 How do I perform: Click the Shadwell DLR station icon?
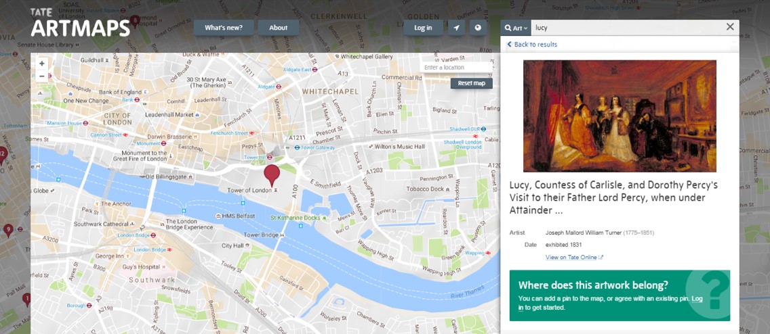(x=483, y=129)
